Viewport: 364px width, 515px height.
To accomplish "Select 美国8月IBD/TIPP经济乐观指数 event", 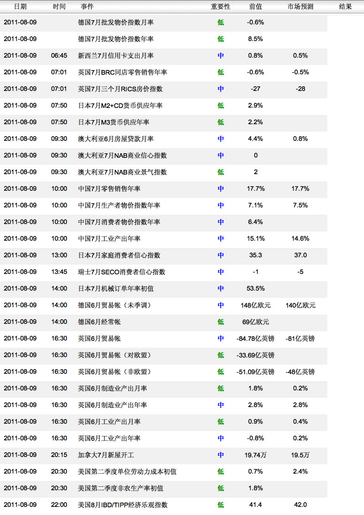I will (x=123, y=505).
